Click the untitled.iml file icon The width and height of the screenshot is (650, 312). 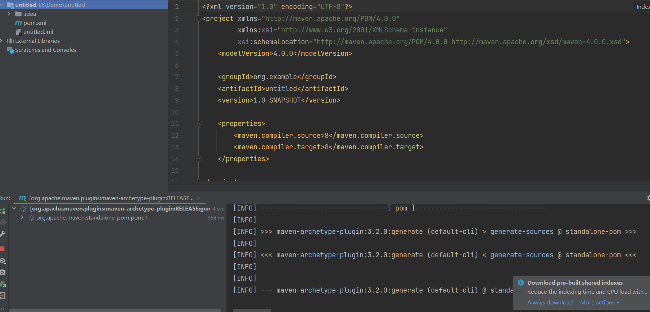click(x=18, y=32)
